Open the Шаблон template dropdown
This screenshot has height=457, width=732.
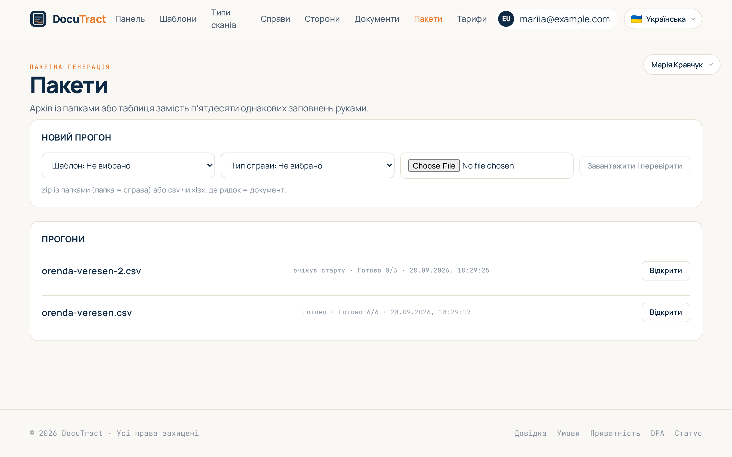128,165
